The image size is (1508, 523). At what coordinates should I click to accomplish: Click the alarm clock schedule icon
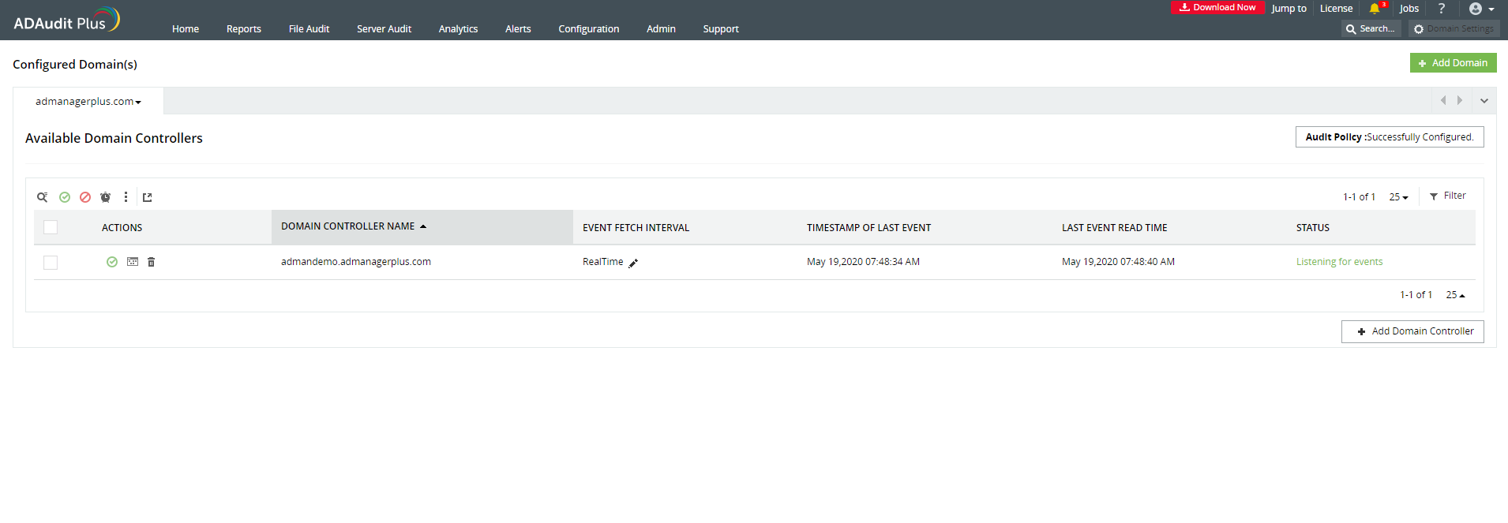[105, 197]
